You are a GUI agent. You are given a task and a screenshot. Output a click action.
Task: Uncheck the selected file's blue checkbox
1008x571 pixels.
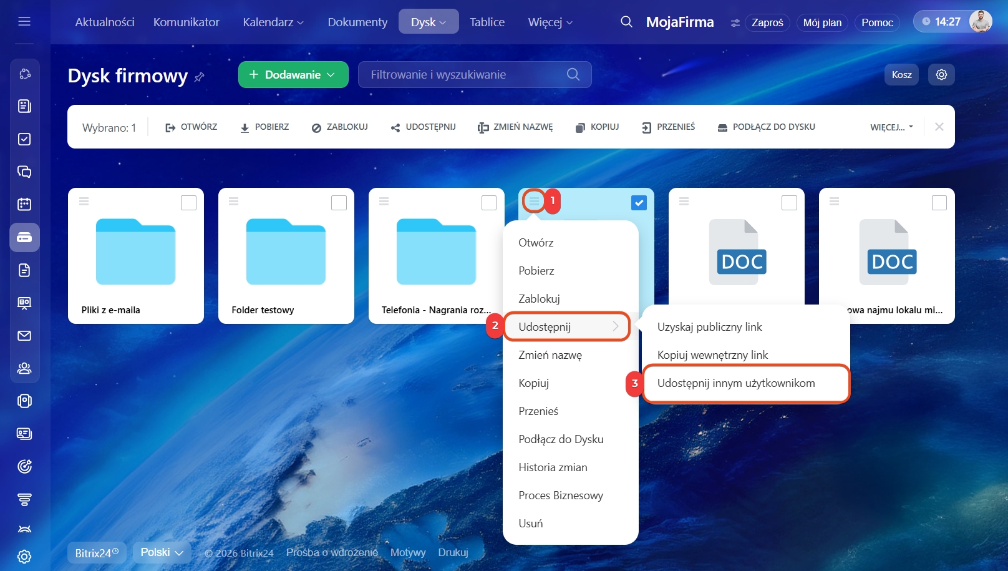coord(639,203)
